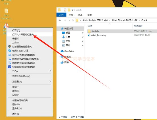This screenshot has width=157, height=120.
Task: Run as administrator via 以管理员身份运行(A)
Action: (x=30, y=47)
